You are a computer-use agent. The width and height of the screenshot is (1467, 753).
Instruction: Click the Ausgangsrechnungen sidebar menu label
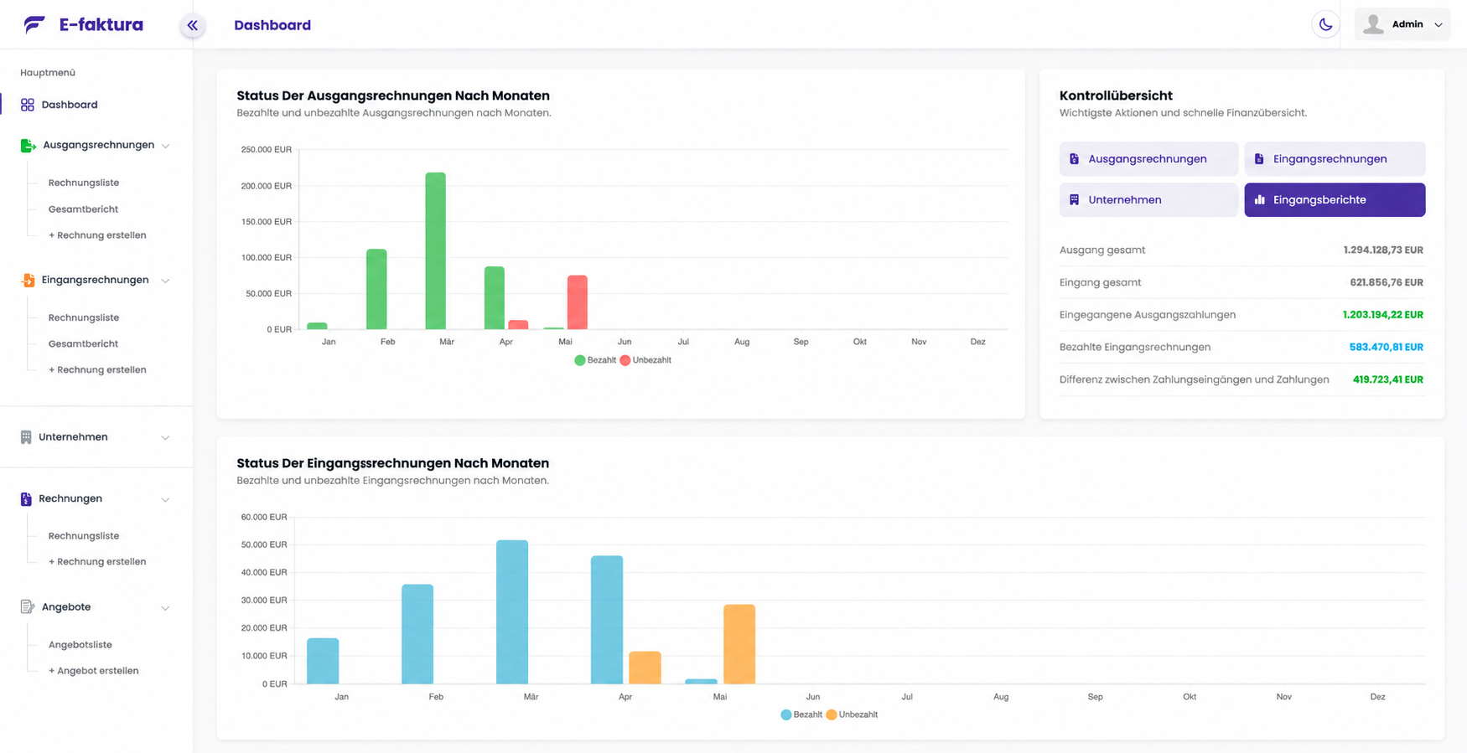99,145
